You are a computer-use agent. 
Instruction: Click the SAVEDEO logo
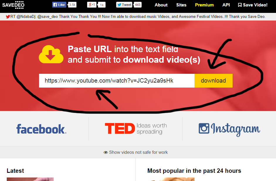(x=13, y=5)
